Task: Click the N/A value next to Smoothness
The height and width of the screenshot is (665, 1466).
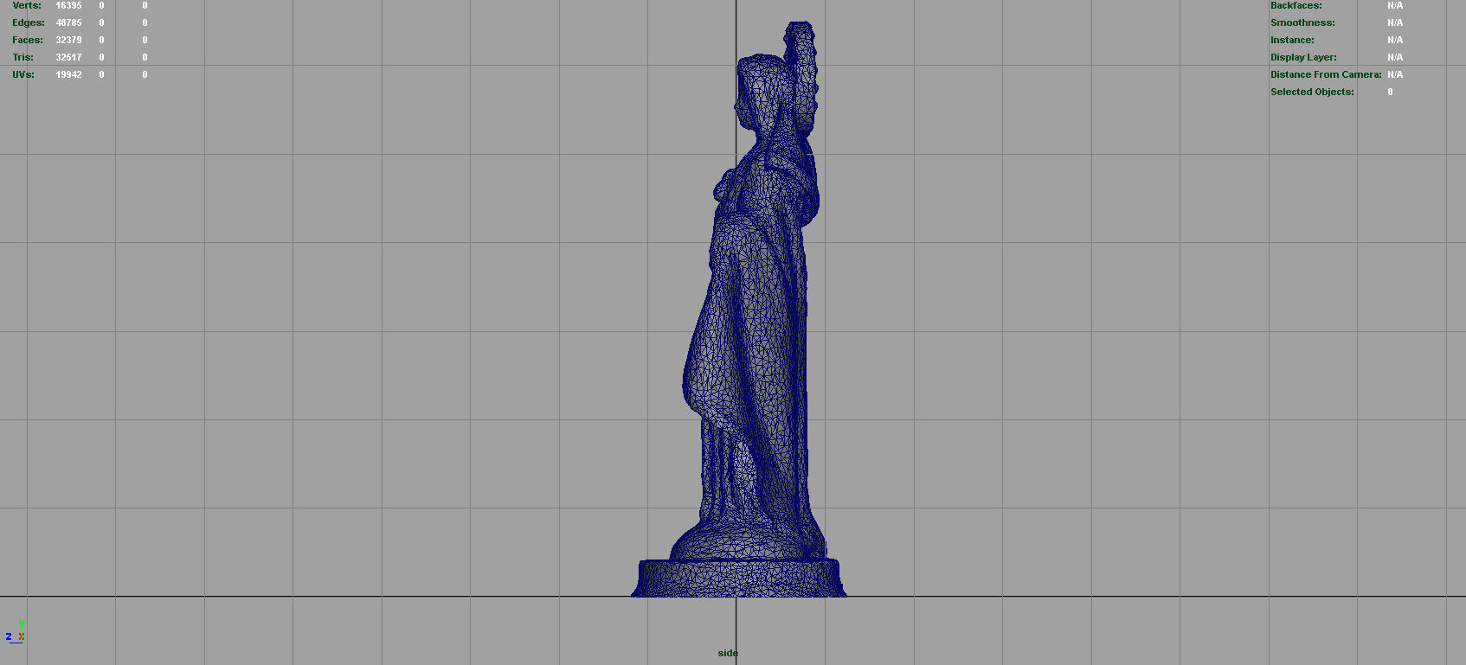Action: 1395,22
